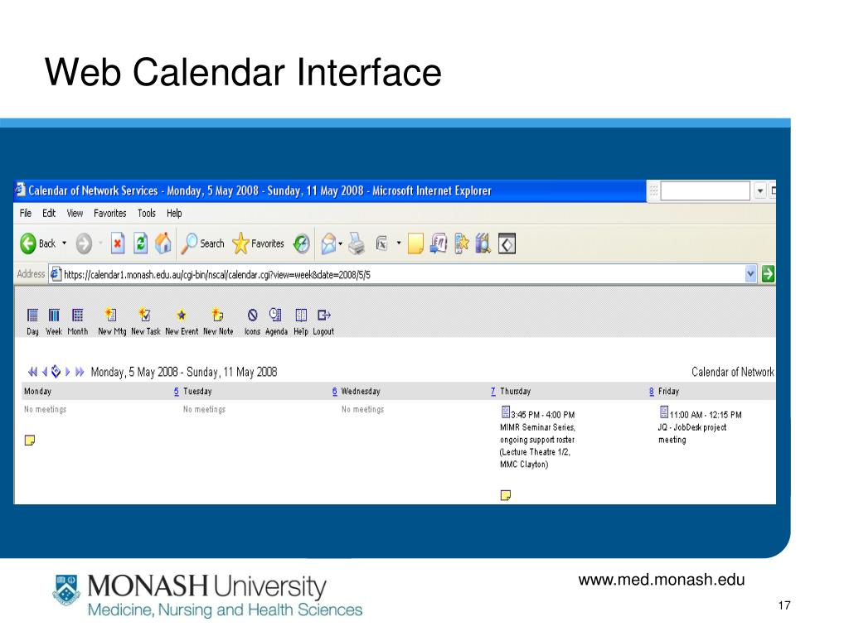Create a New Note
The height and width of the screenshot is (636, 849).
click(x=218, y=322)
